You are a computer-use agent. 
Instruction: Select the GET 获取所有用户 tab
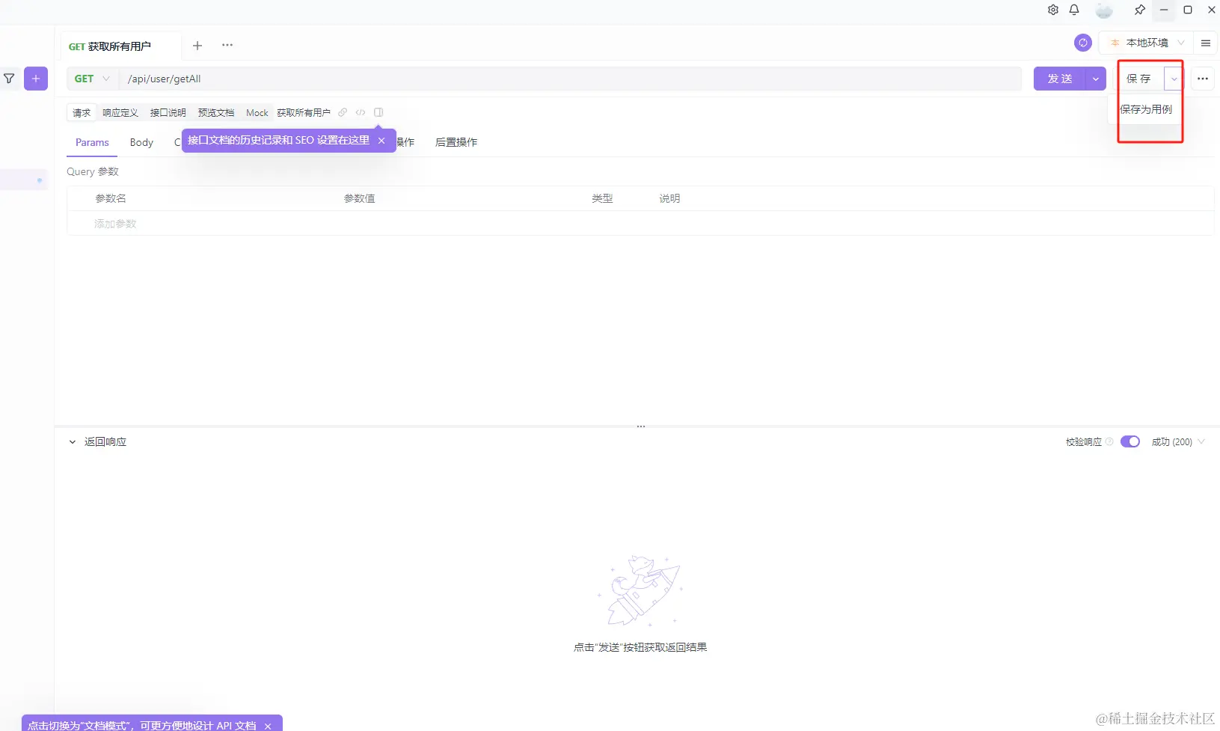pyautogui.click(x=110, y=46)
